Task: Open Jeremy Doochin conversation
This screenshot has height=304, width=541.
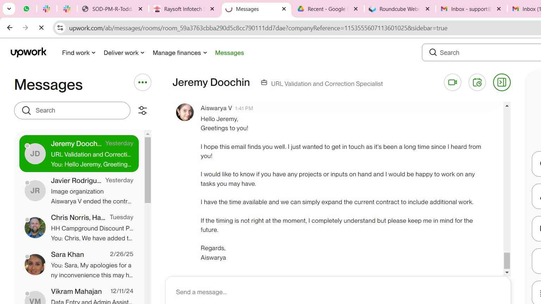Action: coord(79,154)
